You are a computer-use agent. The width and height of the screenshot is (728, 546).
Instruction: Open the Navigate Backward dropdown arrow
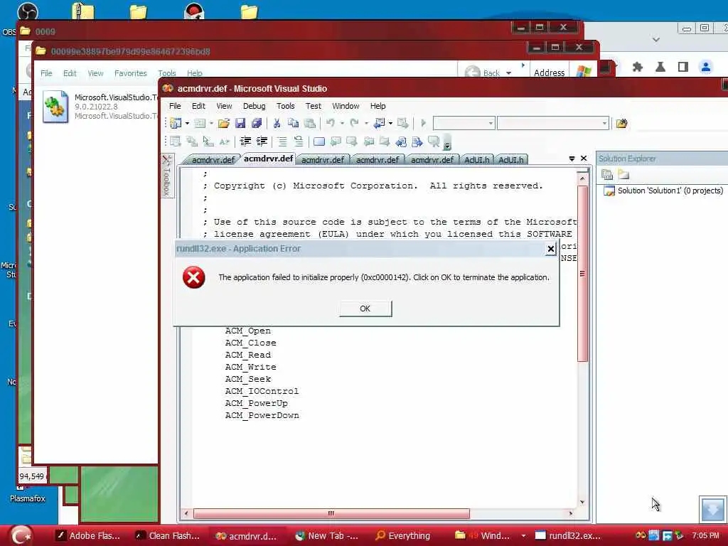point(390,124)
